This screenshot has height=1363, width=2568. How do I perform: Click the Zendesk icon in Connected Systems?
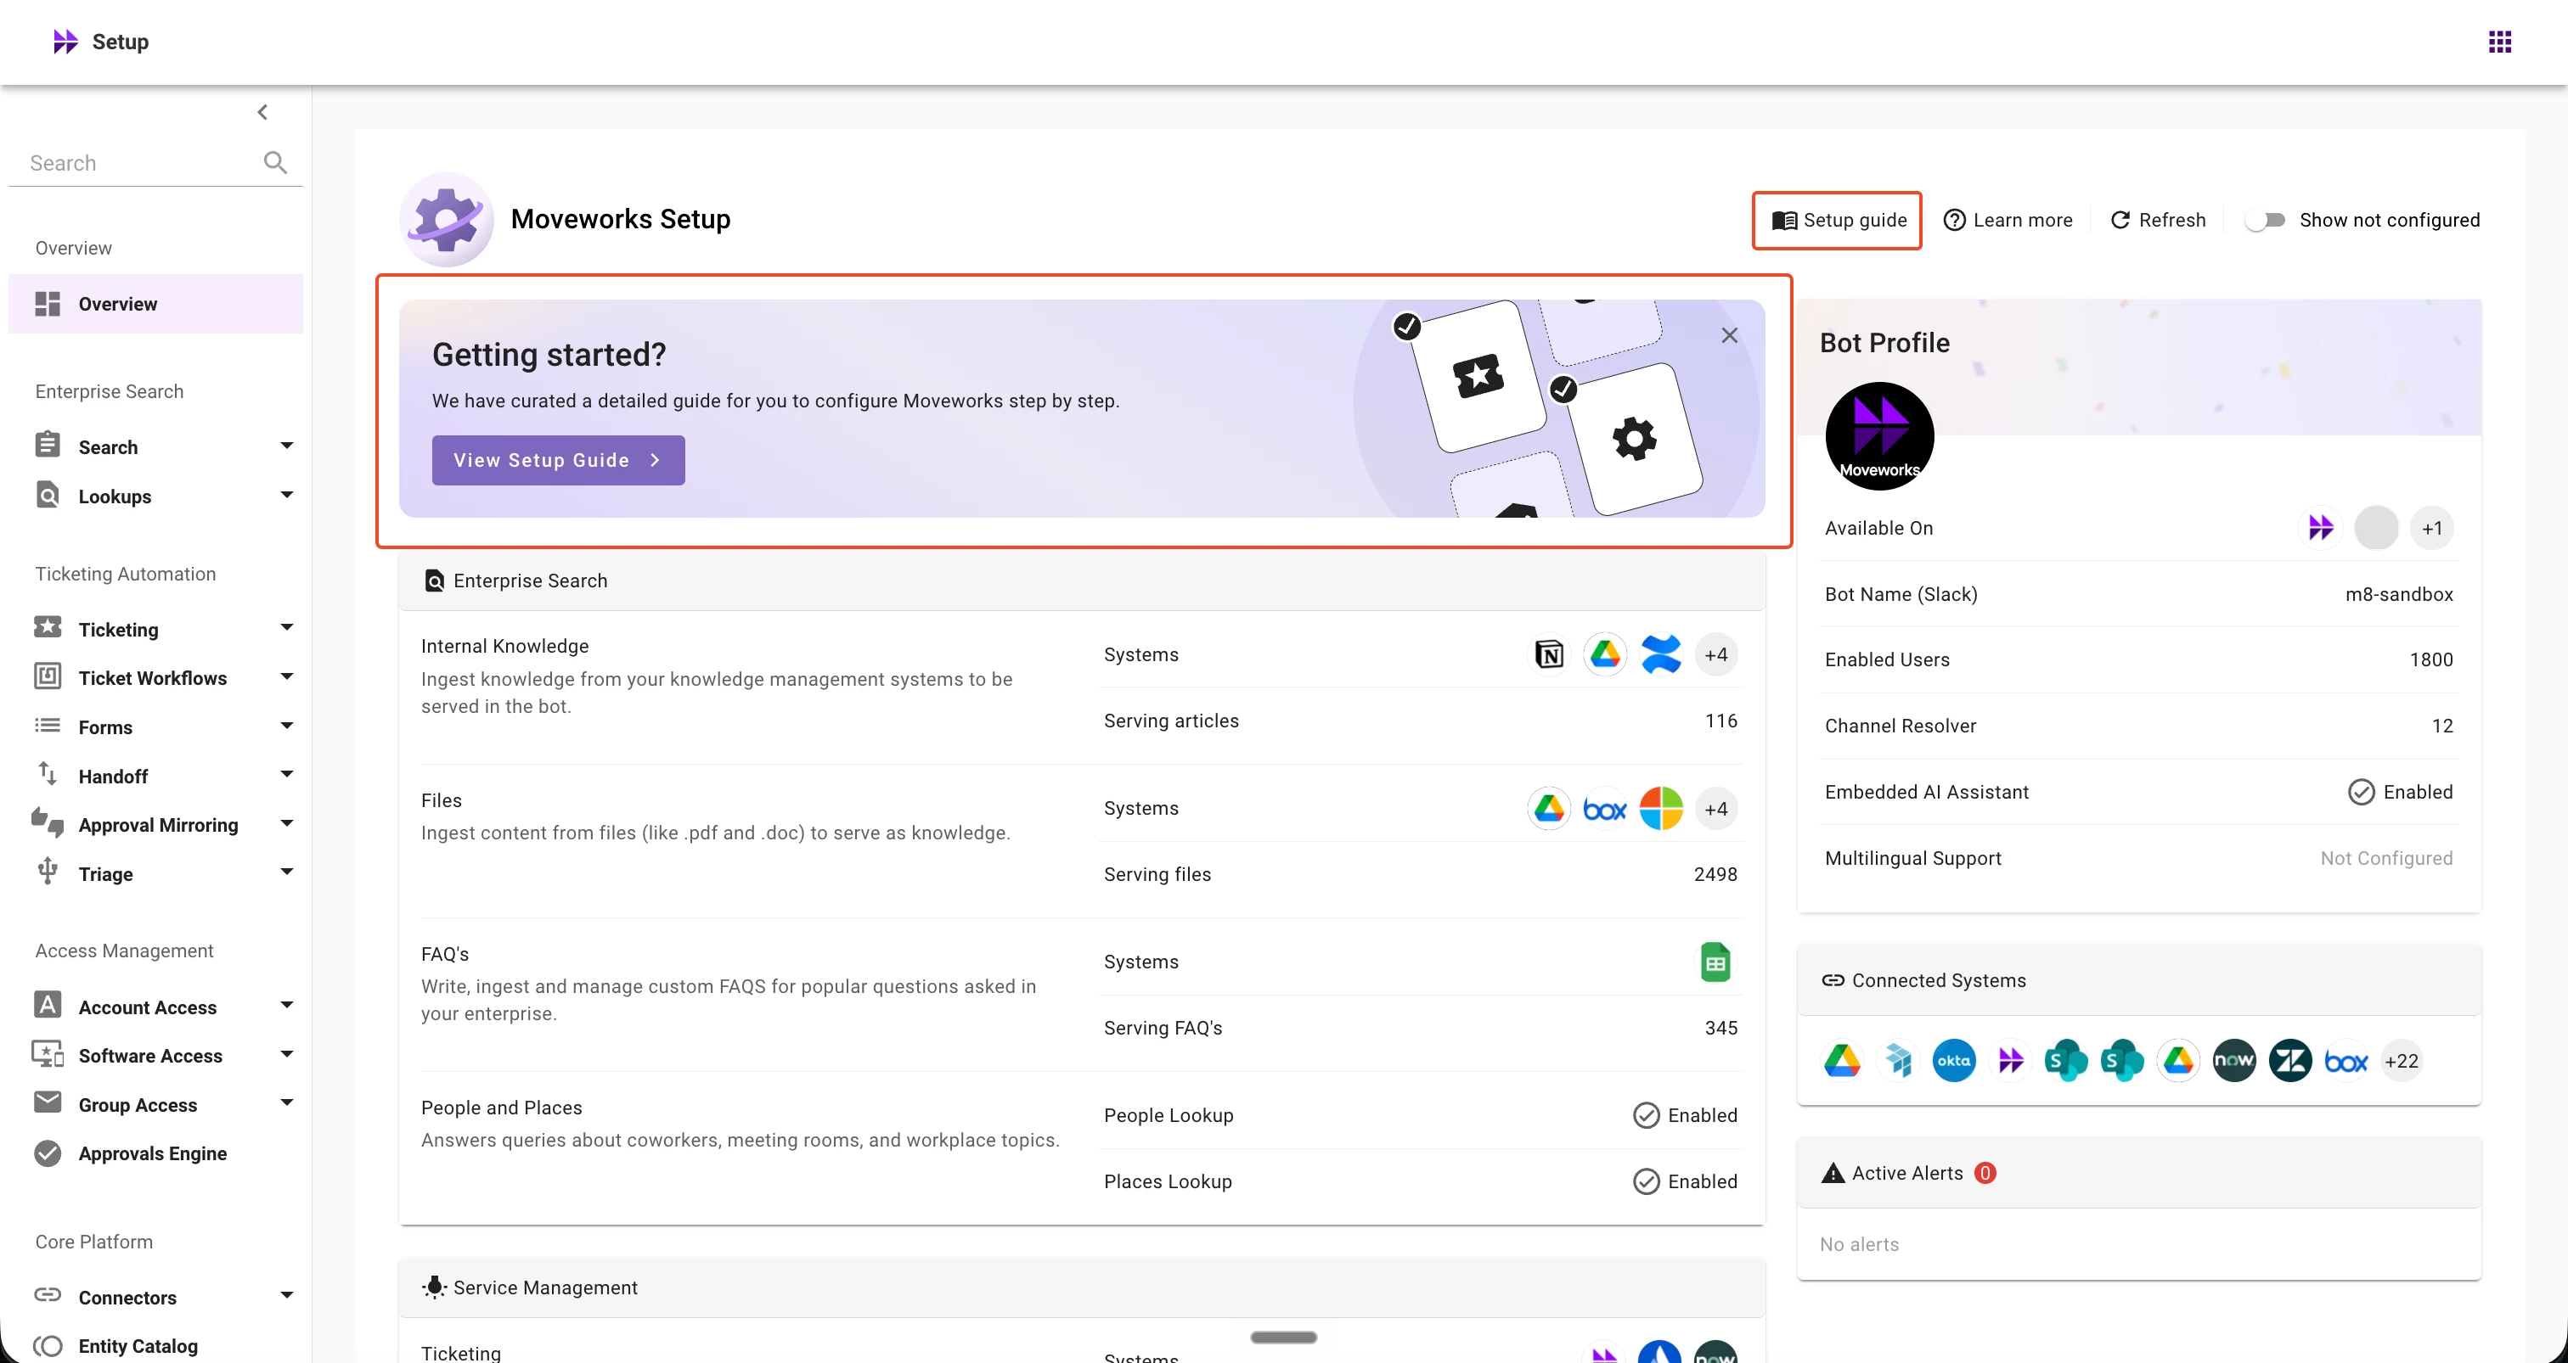coord(2289,1060)
